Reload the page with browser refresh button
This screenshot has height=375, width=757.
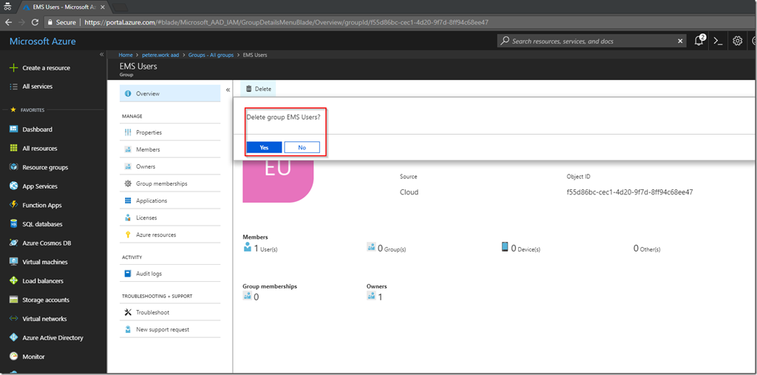pos(35,22)
